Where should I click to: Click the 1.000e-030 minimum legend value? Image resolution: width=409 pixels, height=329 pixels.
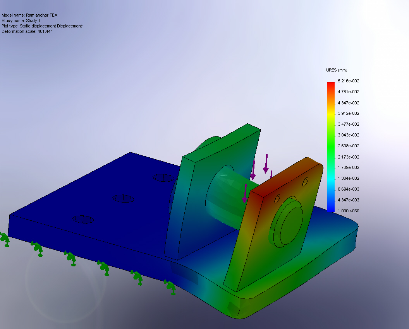click(349, 211)
